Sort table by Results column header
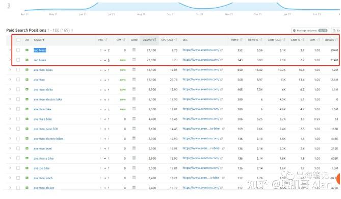This screenshot has width=341, height=199. [331, 40]
